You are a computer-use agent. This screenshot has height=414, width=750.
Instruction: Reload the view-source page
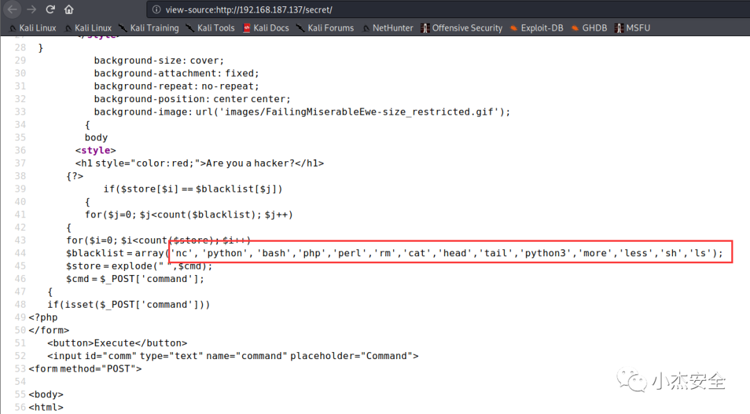(50, 10)
